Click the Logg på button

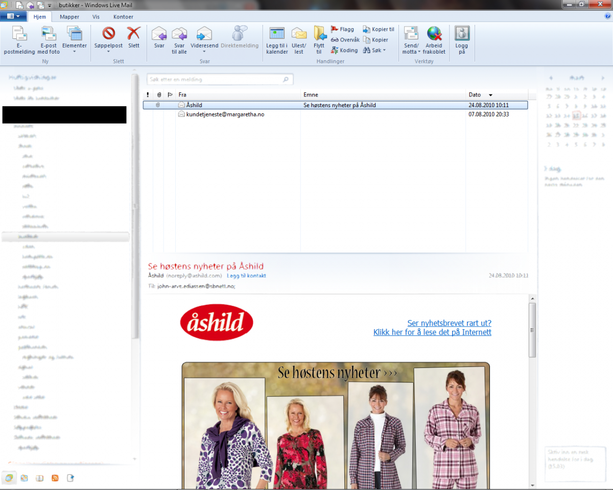462,40
